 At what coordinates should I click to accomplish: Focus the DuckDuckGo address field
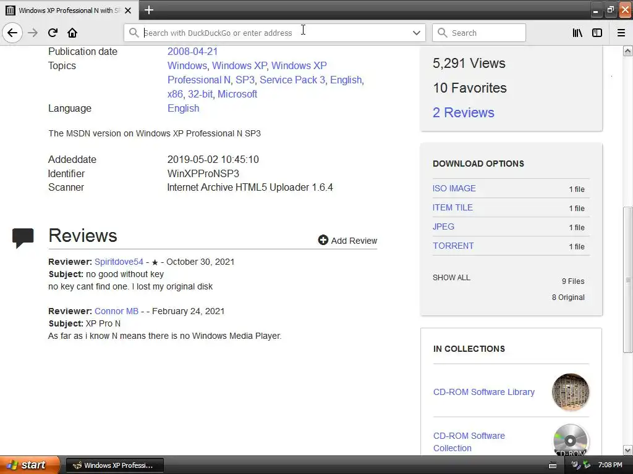point(274,33)
